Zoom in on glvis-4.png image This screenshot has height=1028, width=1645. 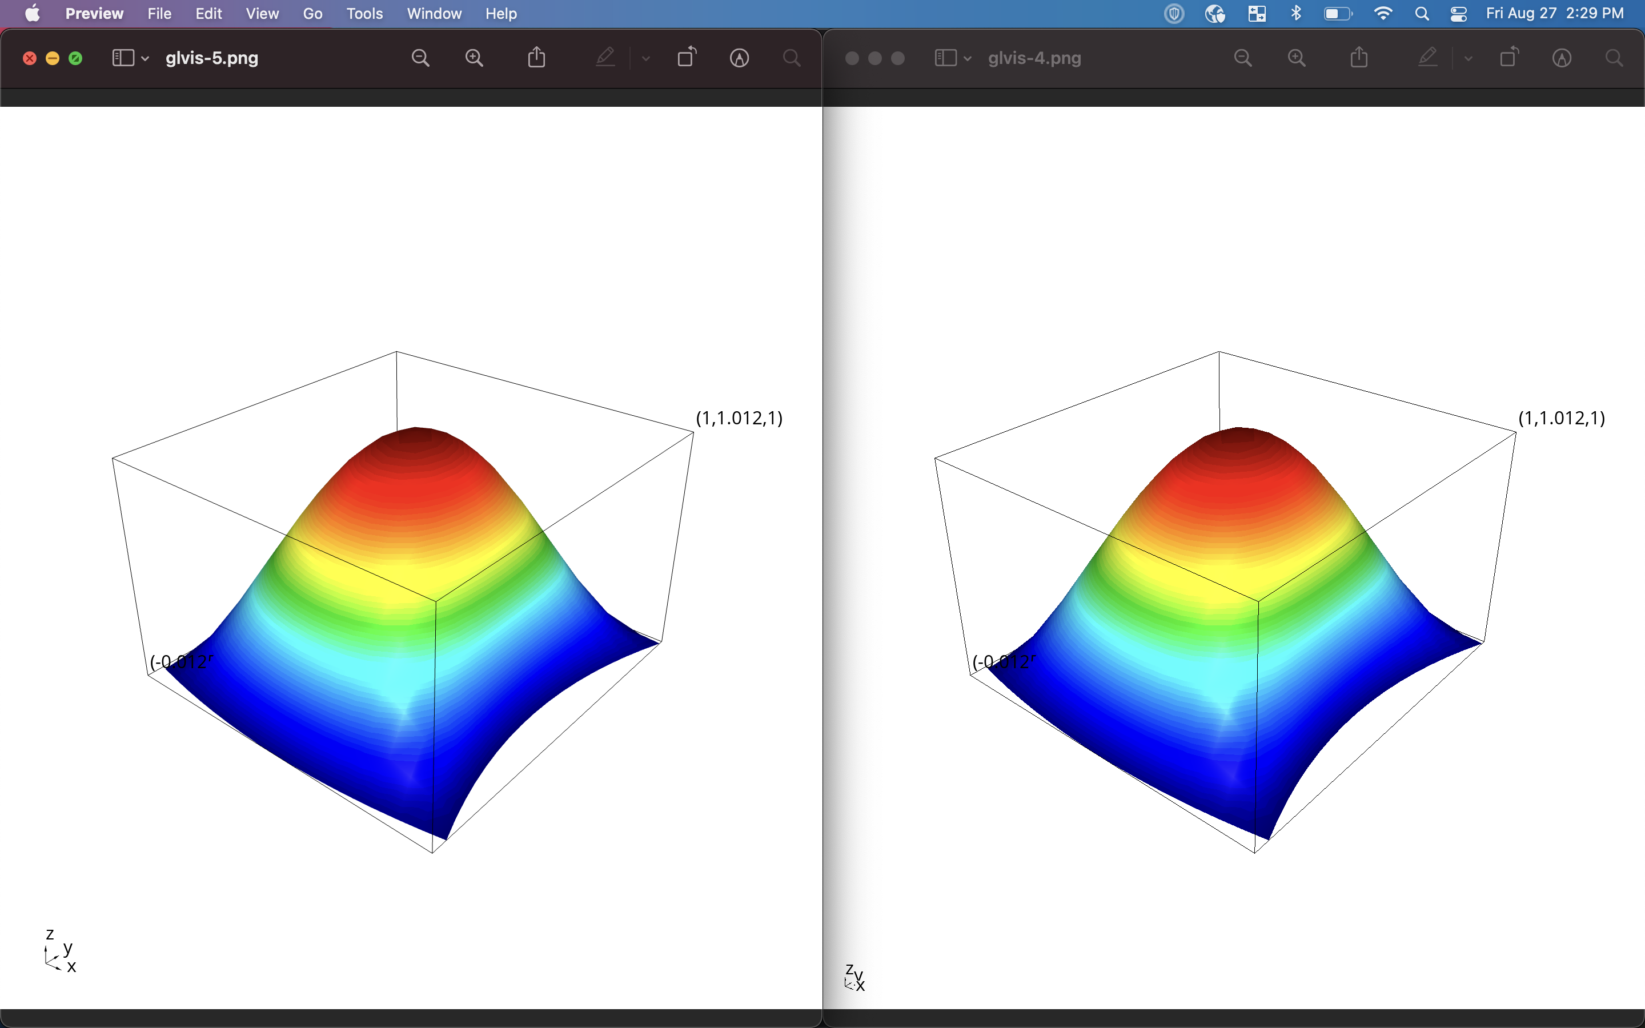(x=1296, y=58)
